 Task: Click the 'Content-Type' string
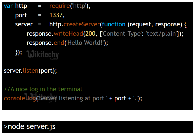coord(121,34)
